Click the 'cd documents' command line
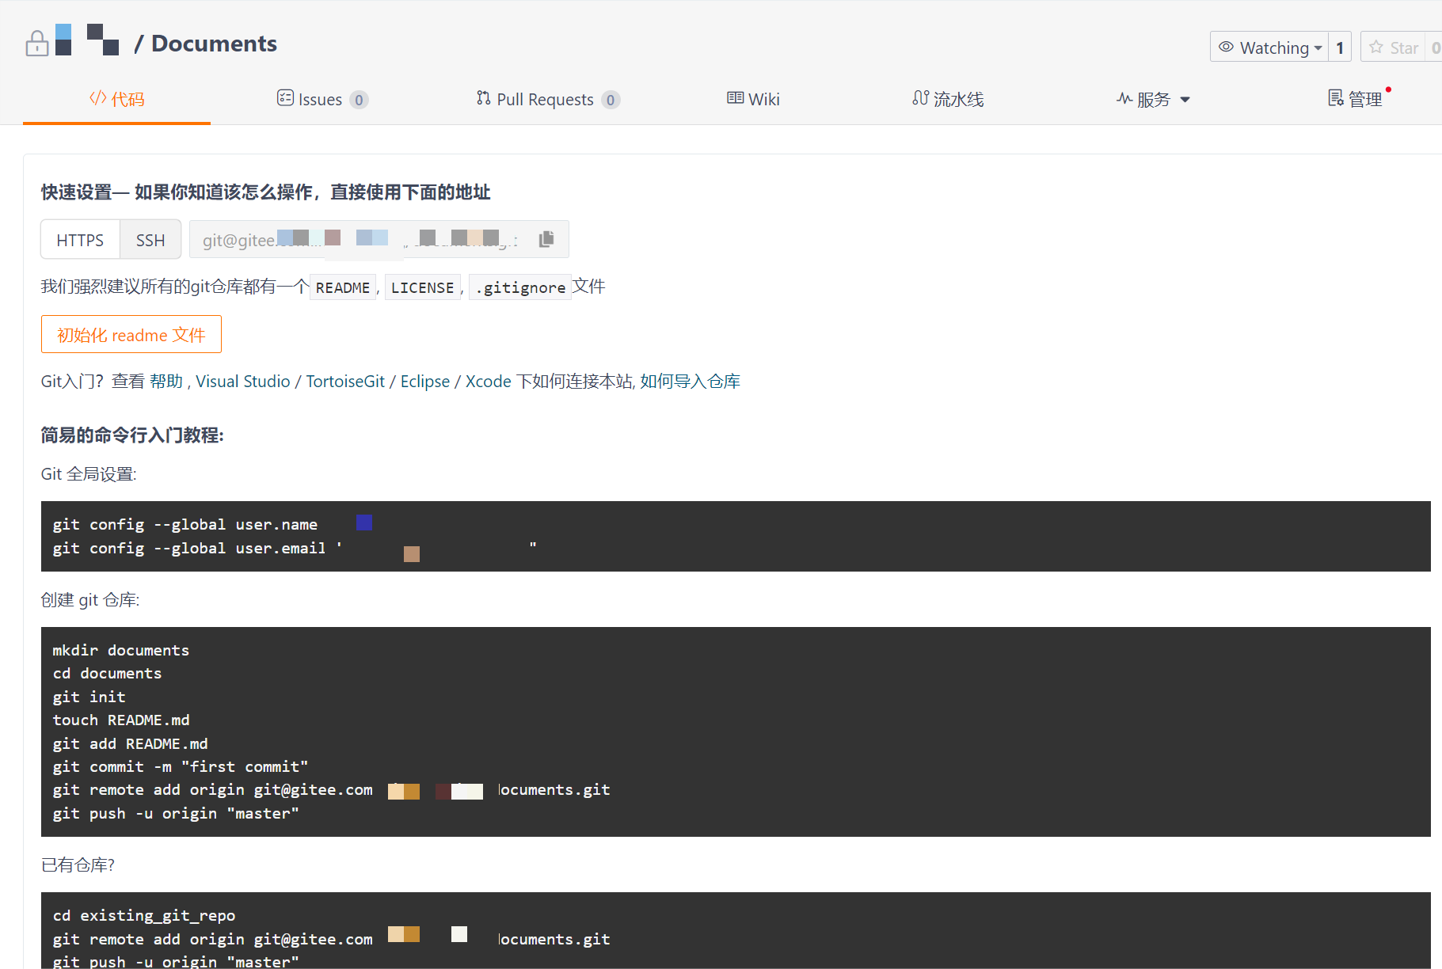This screenshot has width=1442, height=969. pos(107,673)
